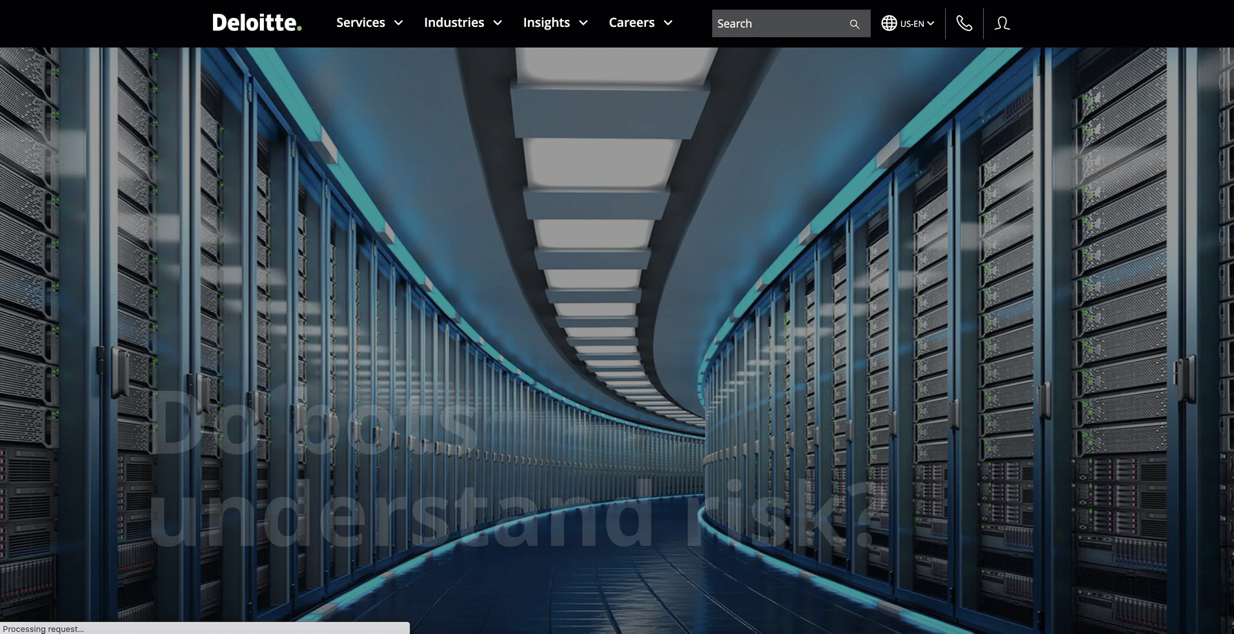The height and width of the screenshot is (634, 1234).
Task: Expand the Insights chevron arrow
Action: (583, 23)
